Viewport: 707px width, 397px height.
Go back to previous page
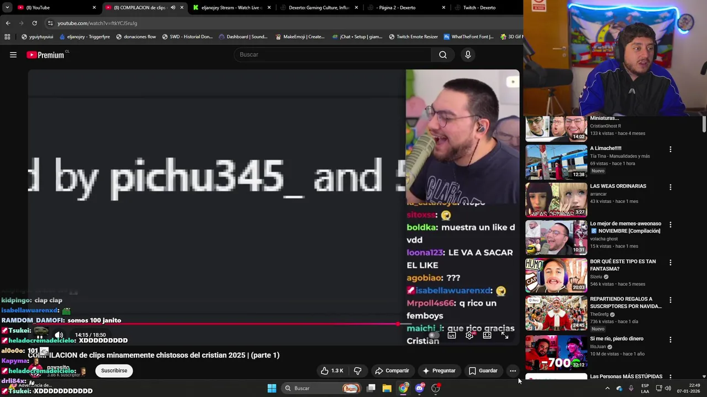(8, 23)
